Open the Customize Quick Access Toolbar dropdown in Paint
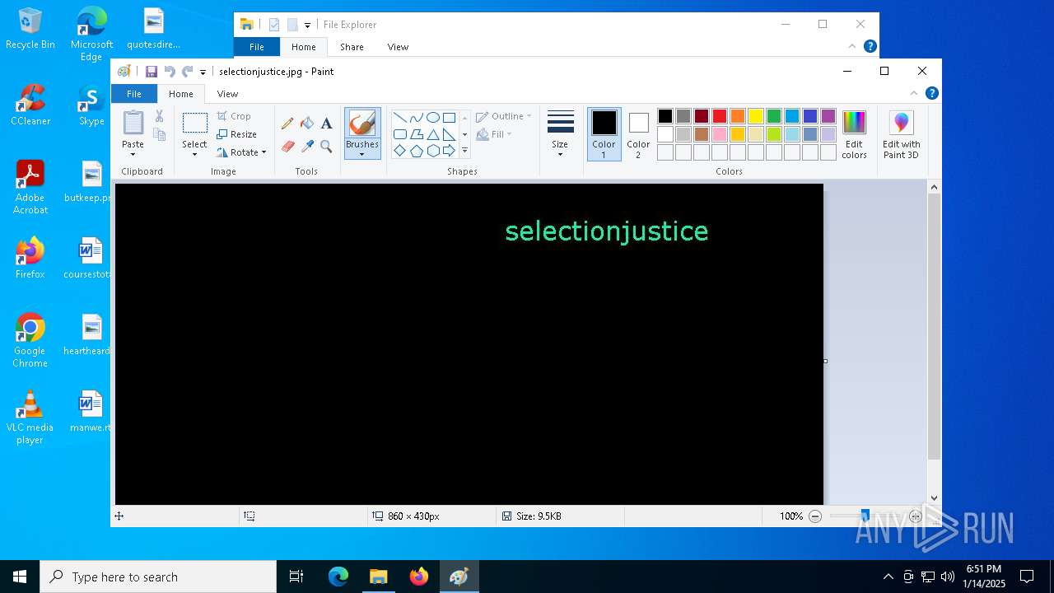 point(203,72)
